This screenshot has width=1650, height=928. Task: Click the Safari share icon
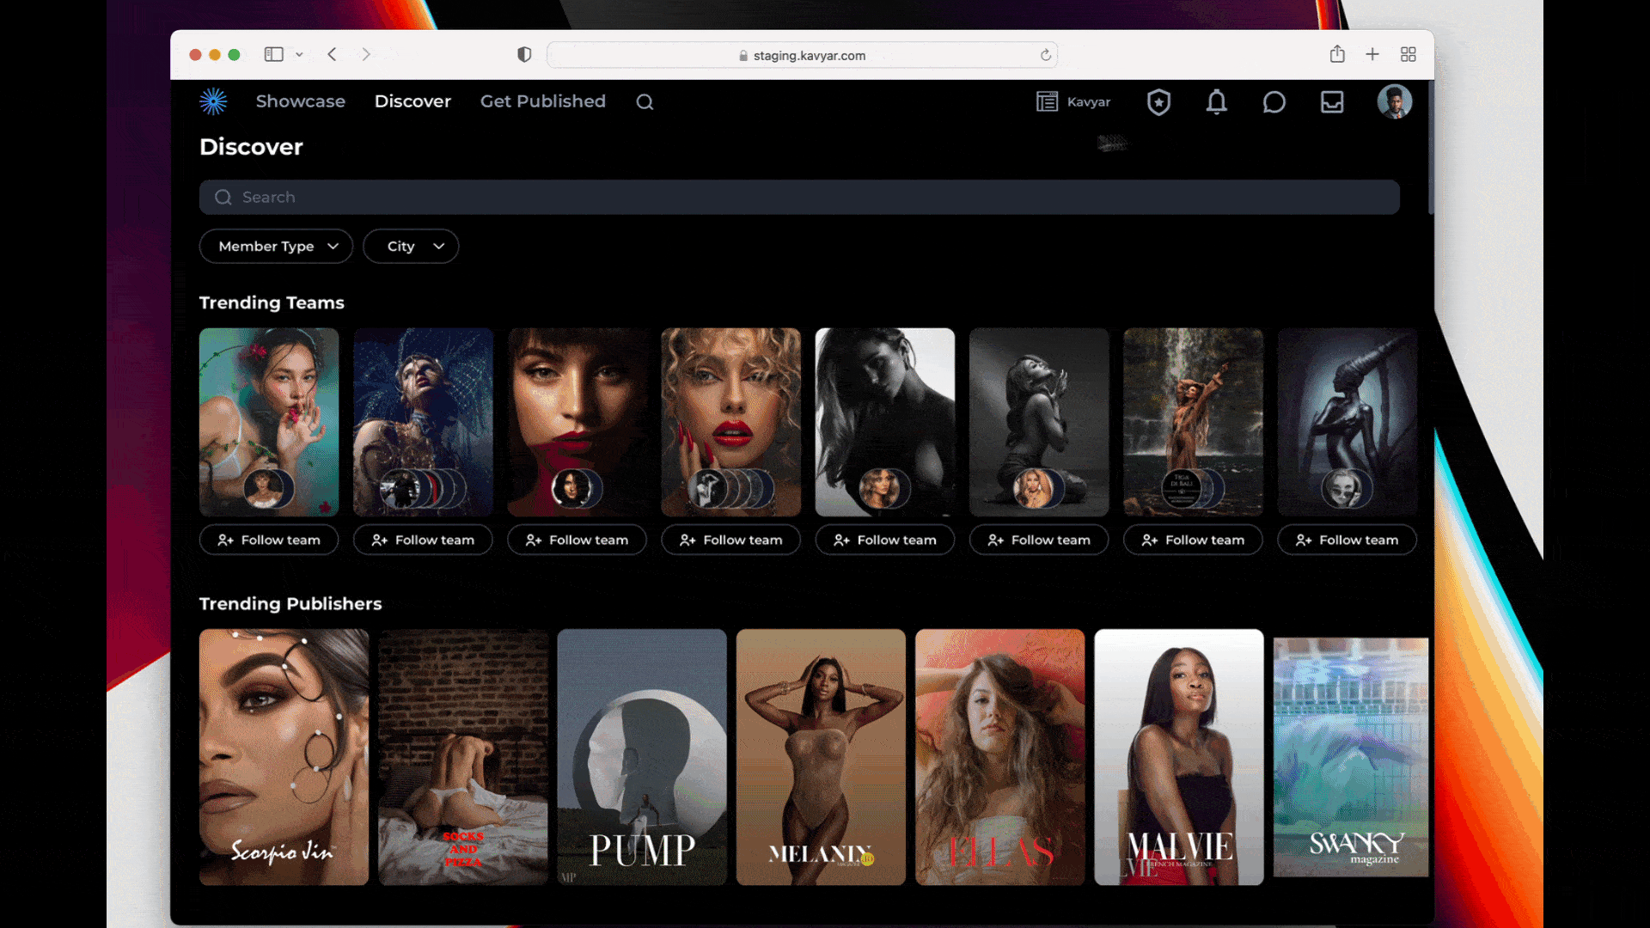click(x=1337, y=54)
